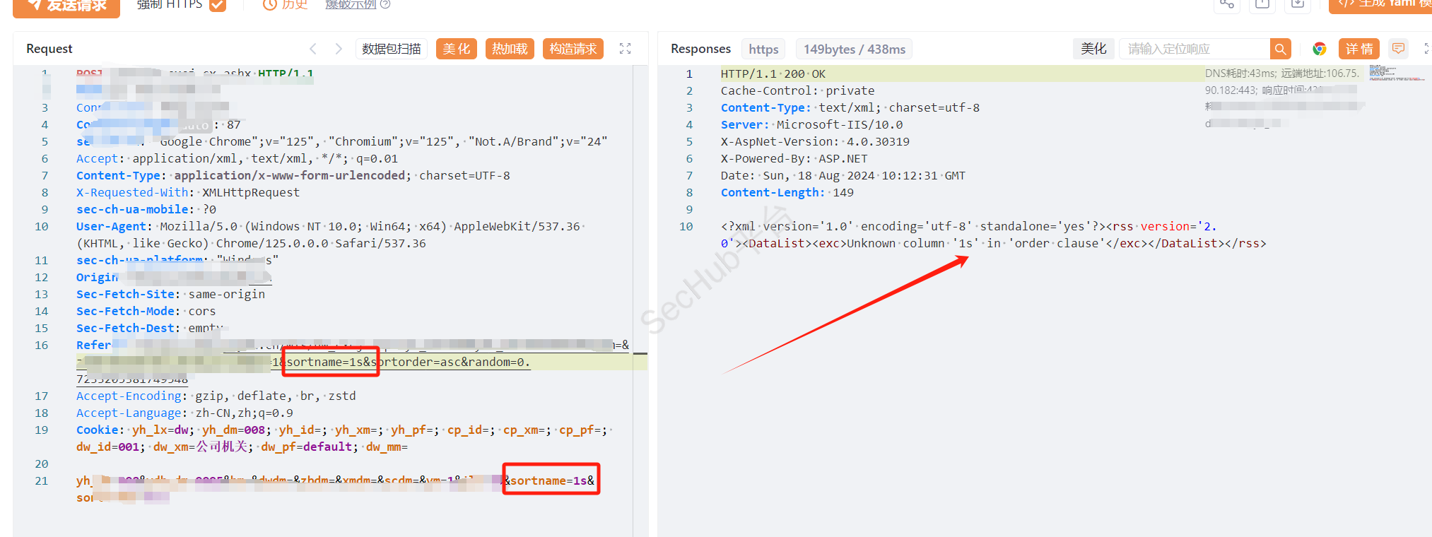Click the 发送请求 send request button

click(x=66, y=6)
